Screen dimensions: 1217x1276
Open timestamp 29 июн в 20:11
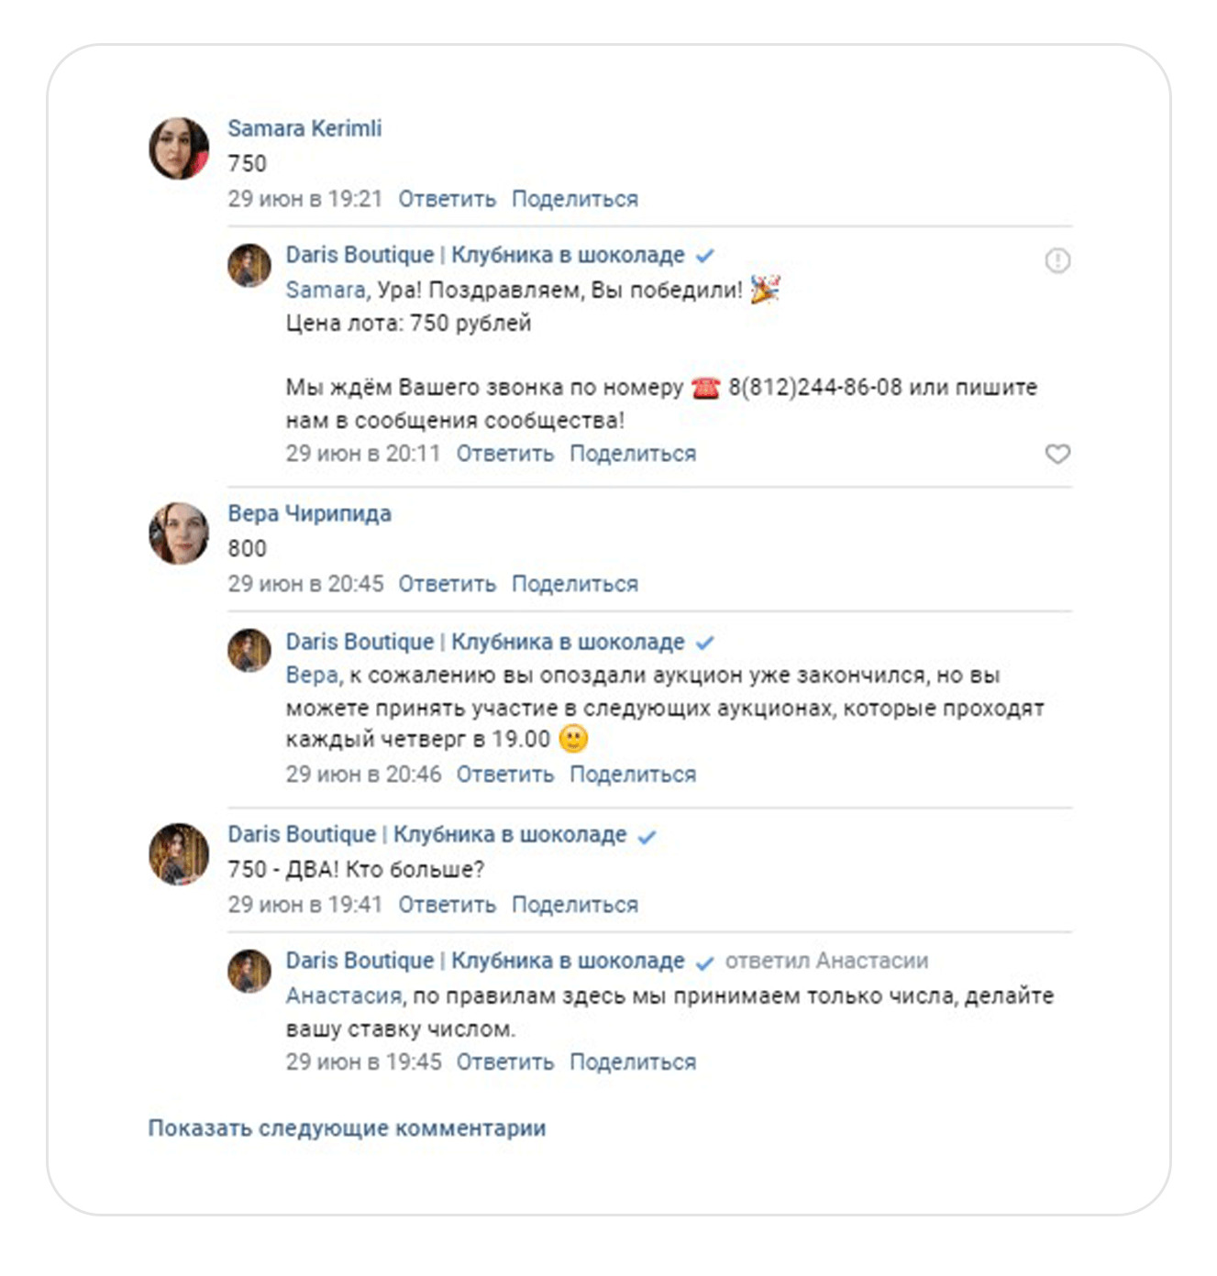click(363, 454)
